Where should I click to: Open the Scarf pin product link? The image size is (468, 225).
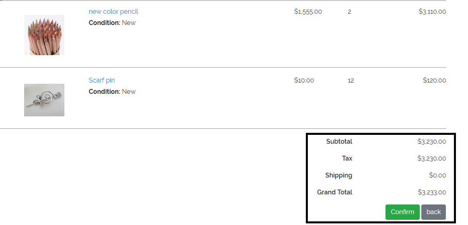click(102, 80)
